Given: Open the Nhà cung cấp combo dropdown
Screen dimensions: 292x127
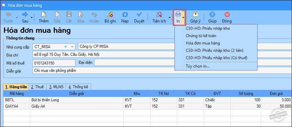Looking at the screenshot, I should click(x=72, y=47).
